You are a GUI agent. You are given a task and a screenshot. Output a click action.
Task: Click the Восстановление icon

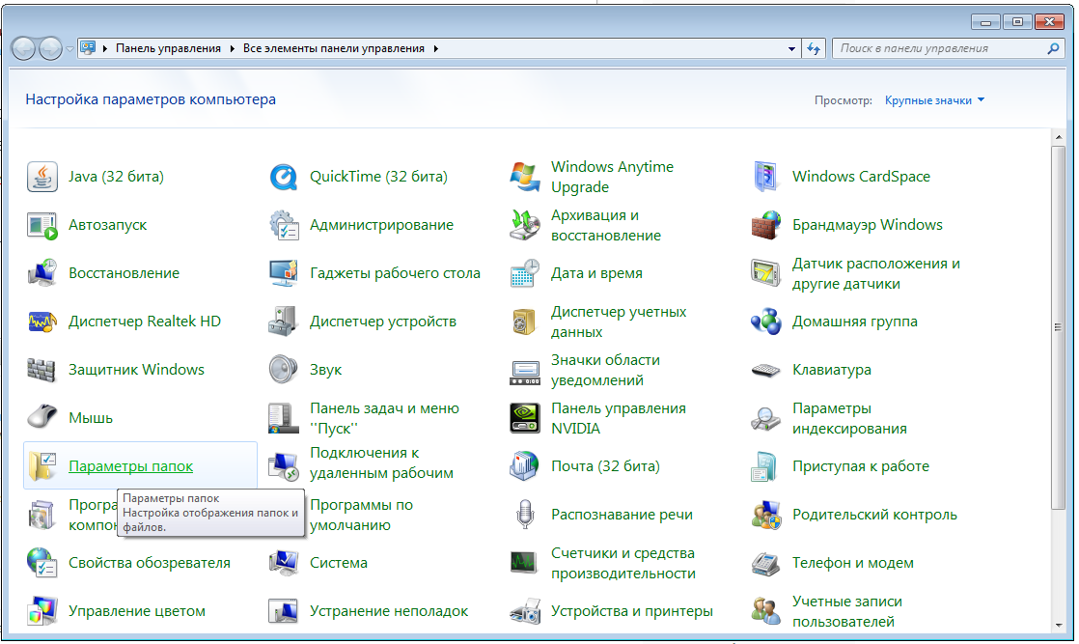pos(41,273)
